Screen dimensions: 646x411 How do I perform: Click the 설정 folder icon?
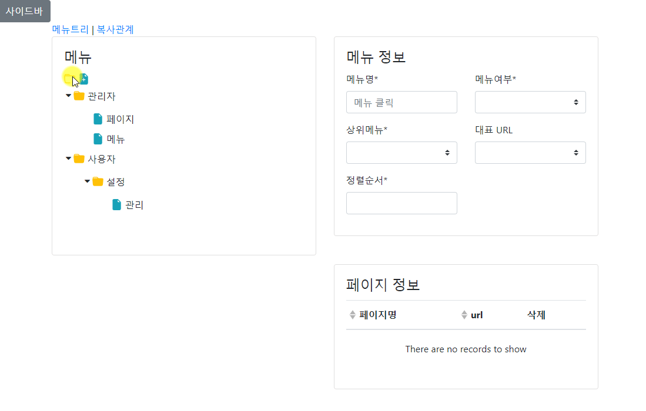98,182
